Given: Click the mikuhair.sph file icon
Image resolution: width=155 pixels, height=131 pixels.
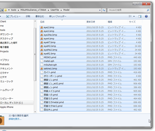Looking at the screenshot, I should tap(42, 65).
